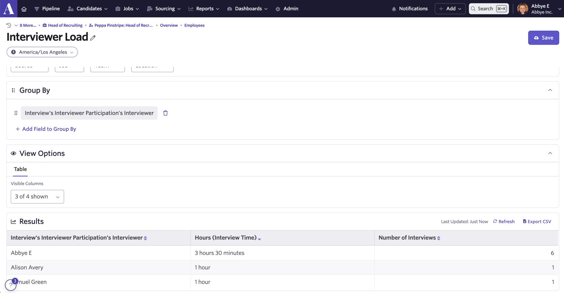
Task: Open the Jobs menu
Action: pyautogui.click(x=127, y=9)
